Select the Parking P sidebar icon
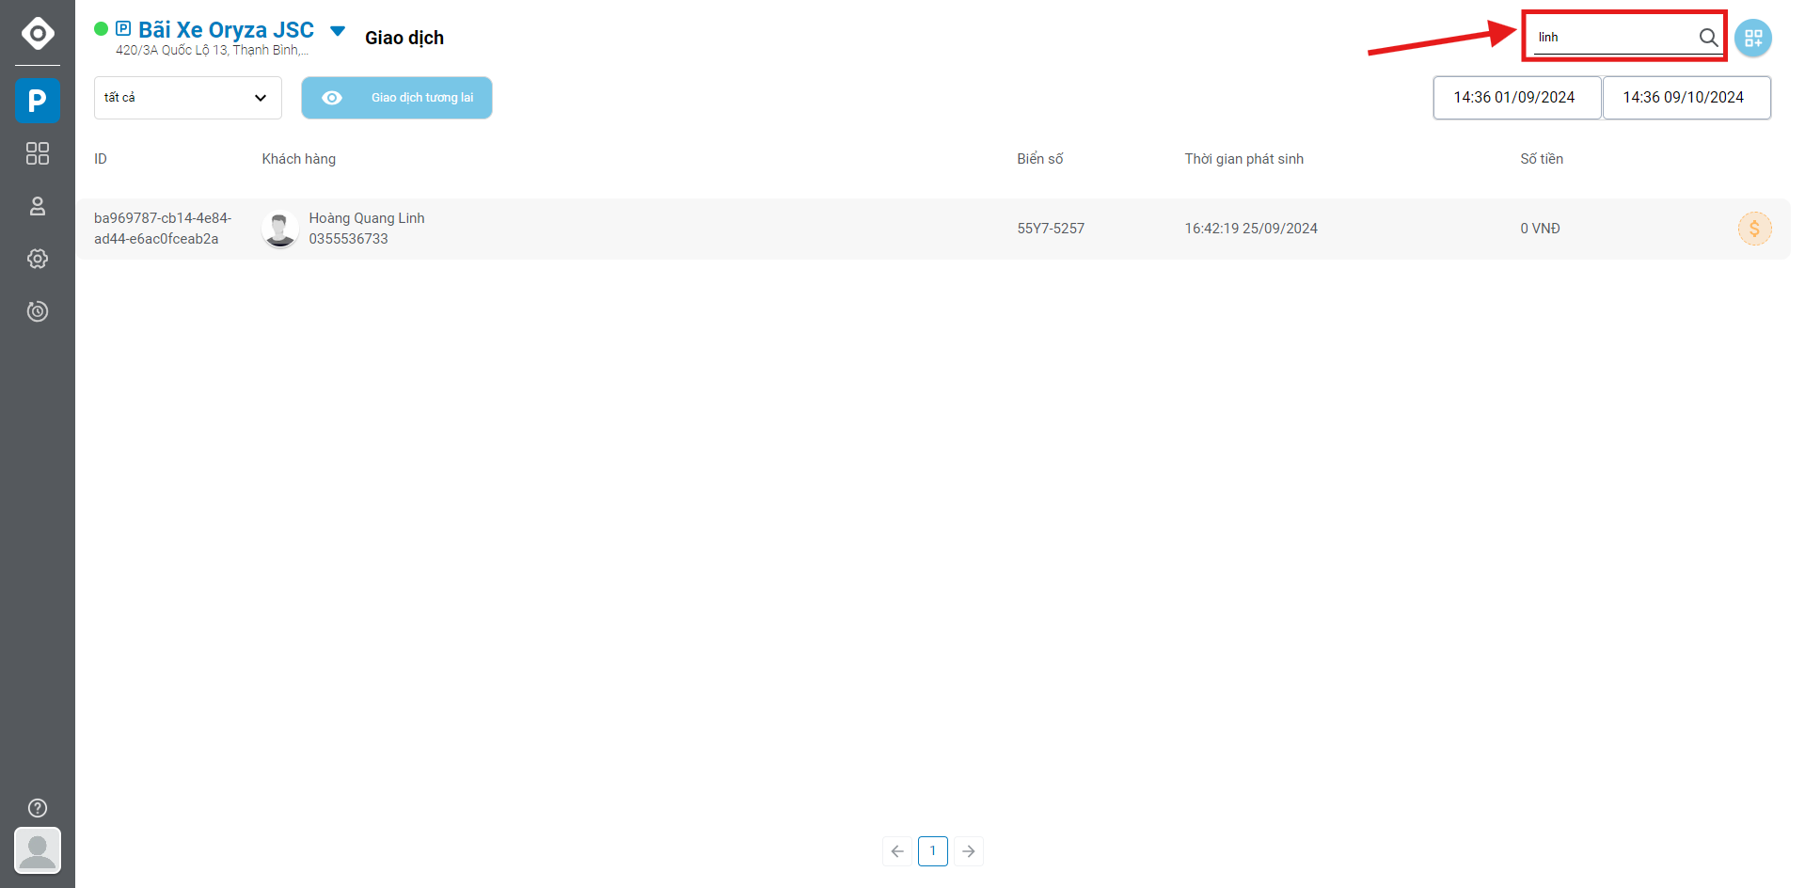 [x=38, y=101]
